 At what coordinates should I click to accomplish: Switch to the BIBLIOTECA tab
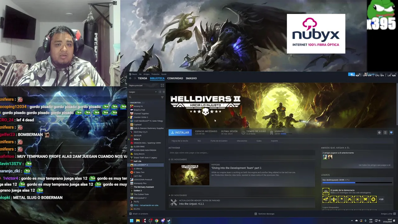tap(157, 78)
